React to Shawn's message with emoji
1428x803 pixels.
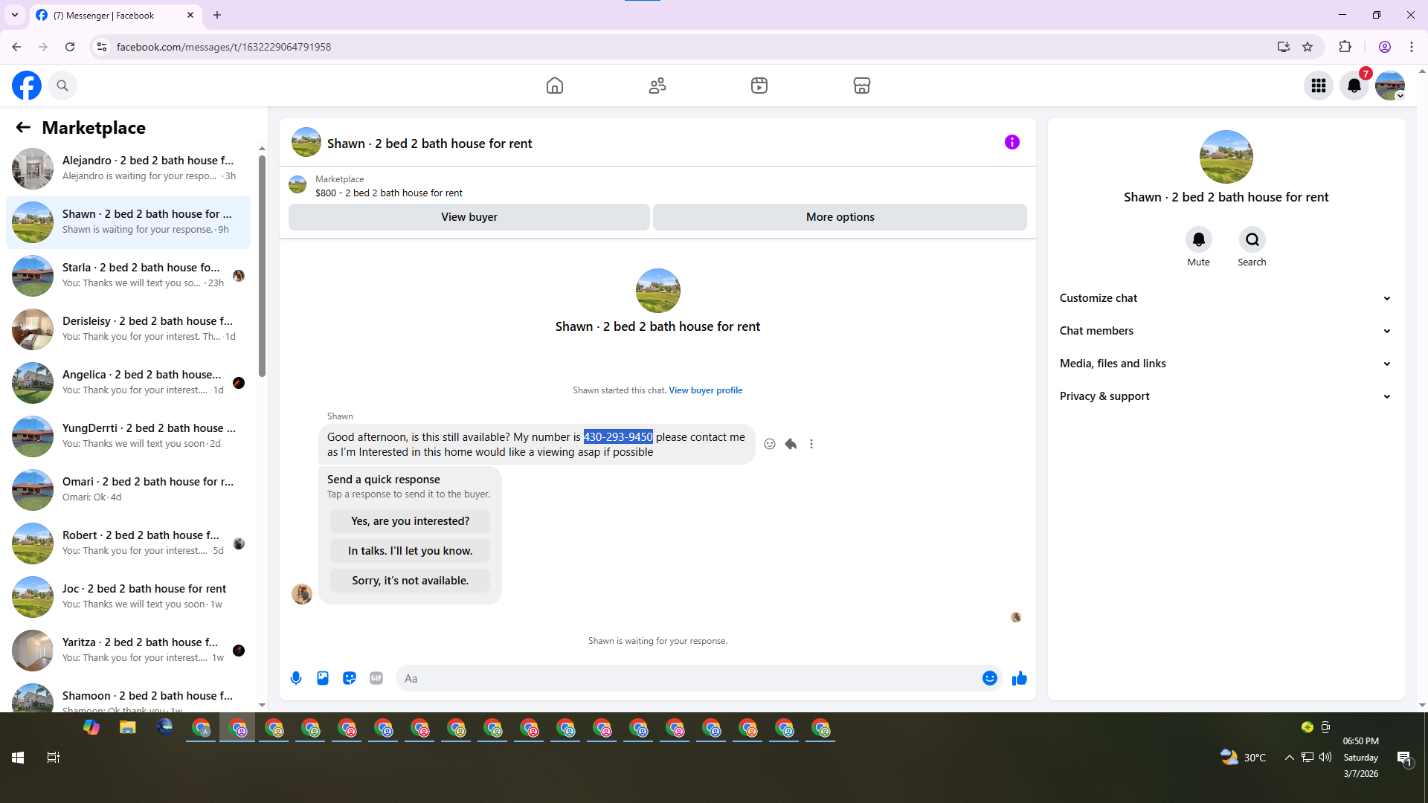[x=770, y=444]
